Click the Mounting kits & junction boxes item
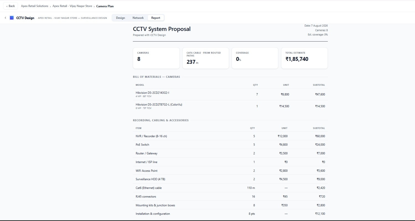 155,205
